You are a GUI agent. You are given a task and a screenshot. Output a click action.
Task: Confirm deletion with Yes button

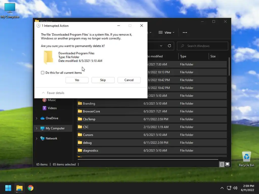click(77, 80)
